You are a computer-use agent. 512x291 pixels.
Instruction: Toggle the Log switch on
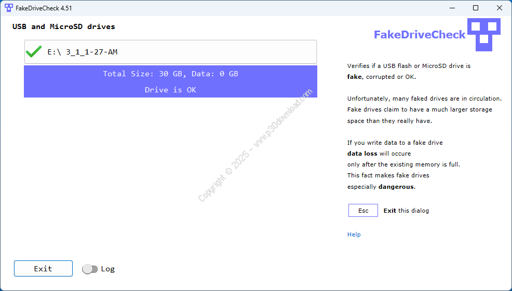(x=90, y=269)
